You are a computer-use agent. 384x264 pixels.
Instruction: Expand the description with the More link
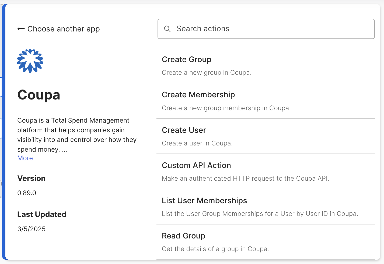pyautogui.click(x=25, y=158)
